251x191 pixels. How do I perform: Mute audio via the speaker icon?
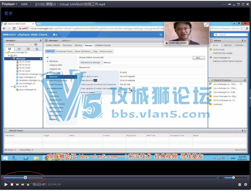point(222,178)
